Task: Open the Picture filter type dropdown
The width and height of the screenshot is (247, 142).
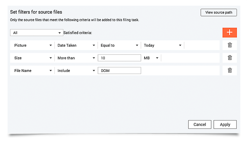Action: [x=33, y=45]
